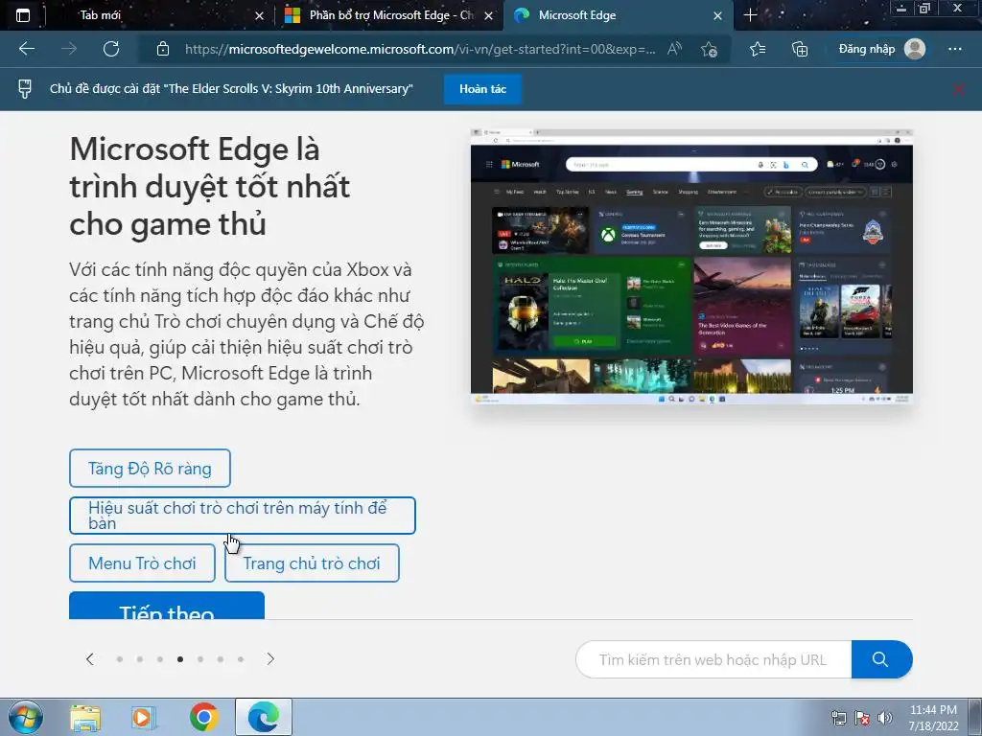The image size is (982, 736).
Task: Jump to sixth carousel dot
Action: pyautogui.click(x=221, y=659)
